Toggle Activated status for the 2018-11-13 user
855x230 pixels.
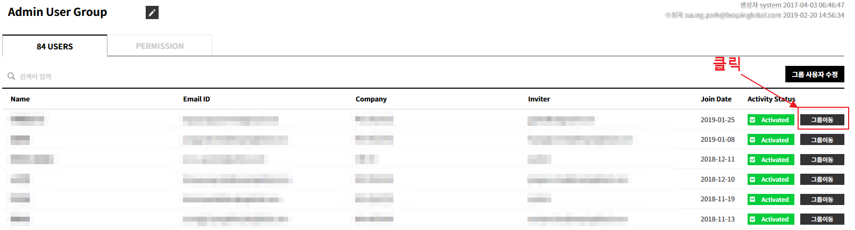point(770,219)
